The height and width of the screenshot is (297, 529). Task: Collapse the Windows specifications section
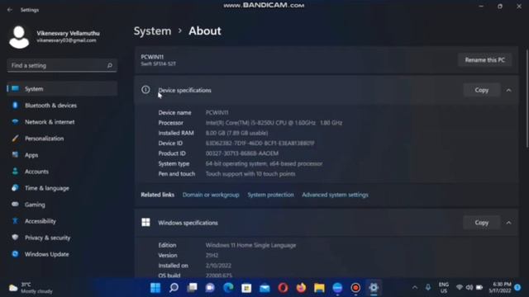[x=509, y=223]
